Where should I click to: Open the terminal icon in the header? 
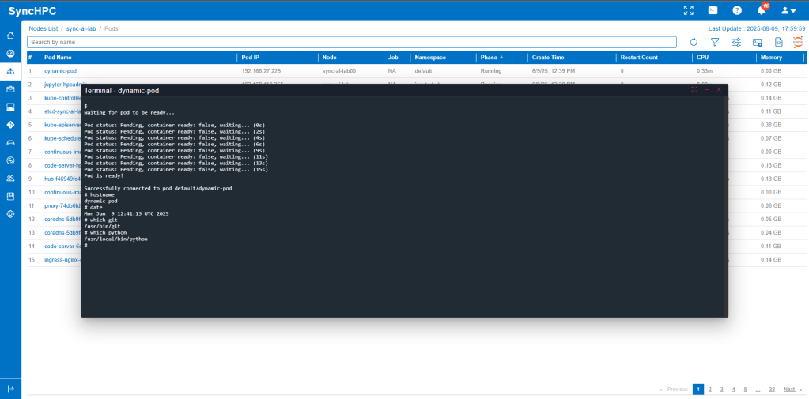click(713, 10)
